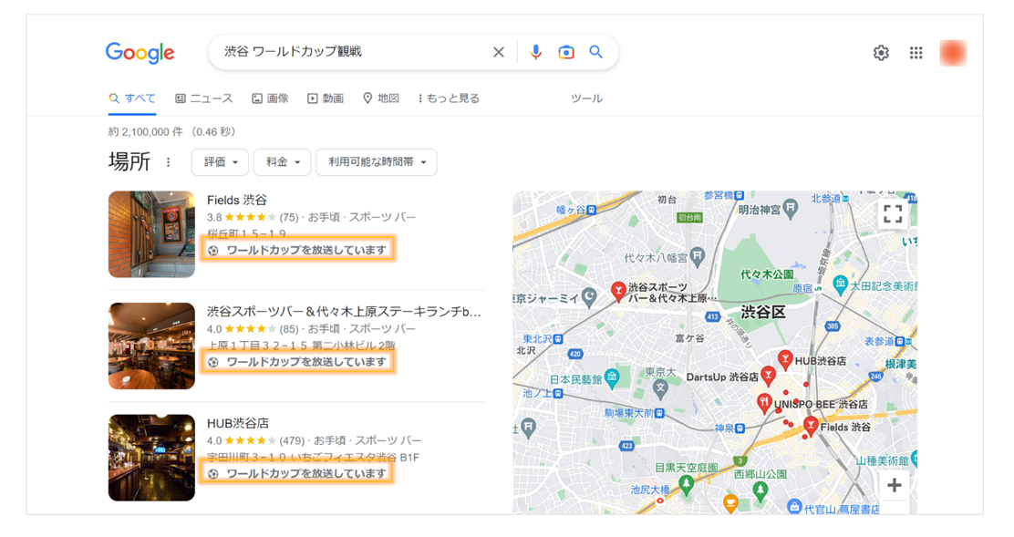Open the account profile avatar
Viewport: 1014px width, 537px height.
pos(953,53)
